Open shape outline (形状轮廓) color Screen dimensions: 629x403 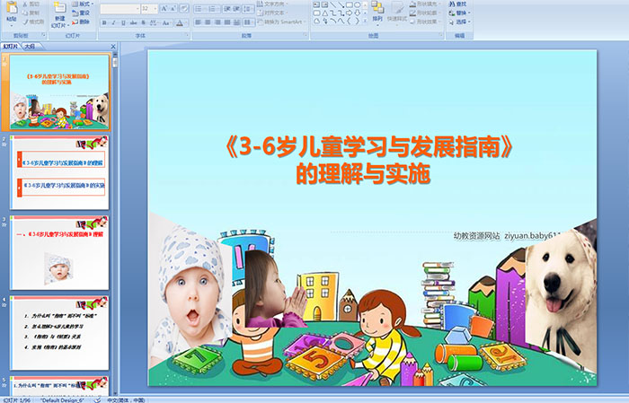(426, 13)
